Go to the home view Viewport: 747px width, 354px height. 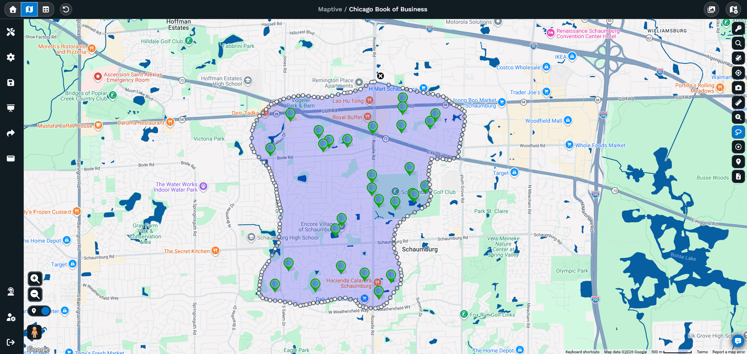tap(13, 9)
